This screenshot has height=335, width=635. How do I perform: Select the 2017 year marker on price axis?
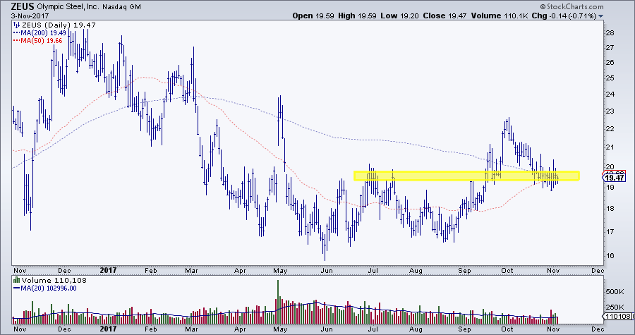click(x=108, y=269)
